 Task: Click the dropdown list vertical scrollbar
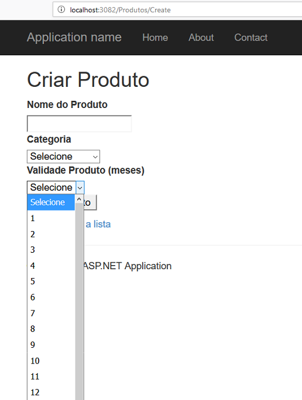[x=80, y=301]
